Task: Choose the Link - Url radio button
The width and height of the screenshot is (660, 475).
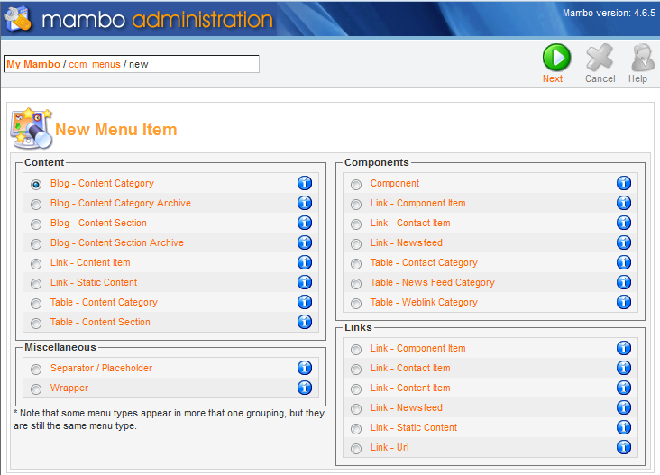Action: tap(356, 449)
